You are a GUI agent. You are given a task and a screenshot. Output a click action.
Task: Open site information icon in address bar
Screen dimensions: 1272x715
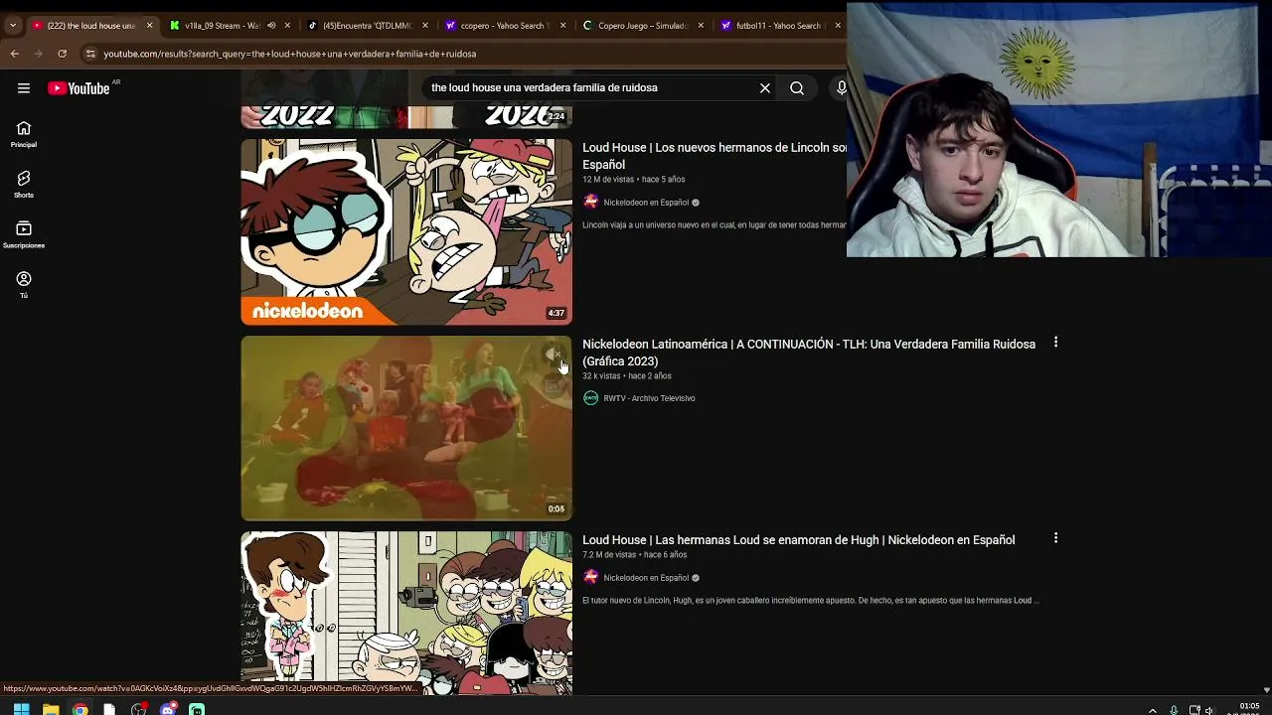[x=90, y=54]
